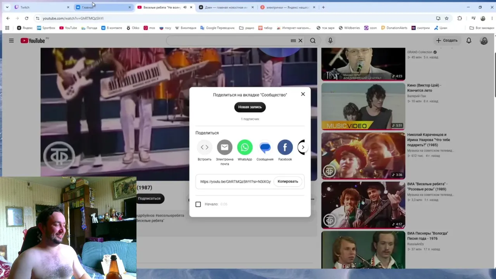The image size is (496, 279).
Task: Open a new browser tab
Action: (x=323, y=7)
